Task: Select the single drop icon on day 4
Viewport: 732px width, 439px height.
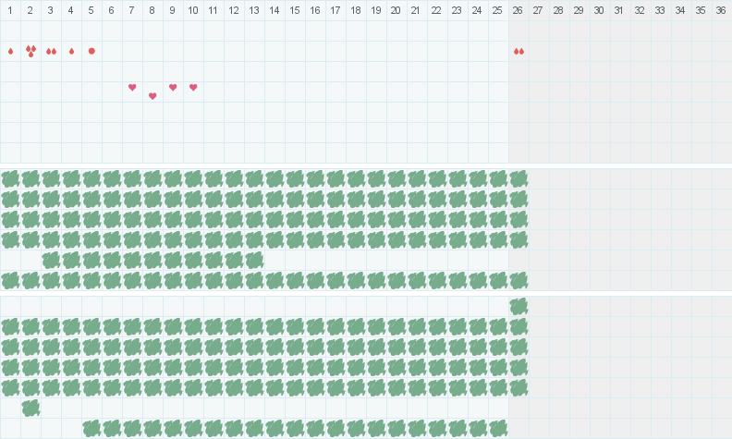Action: (x=71, y=51)
